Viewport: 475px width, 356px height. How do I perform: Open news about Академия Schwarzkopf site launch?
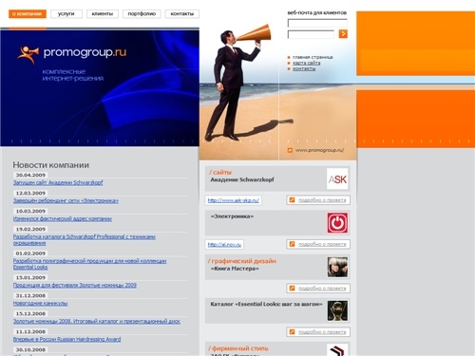(x=58, y=182)
